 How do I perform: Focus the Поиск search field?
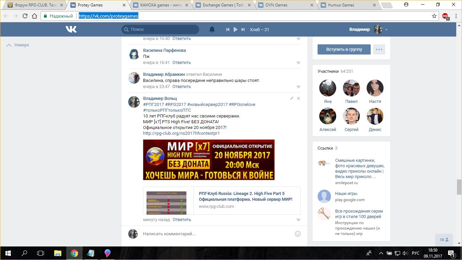point(160,29)
